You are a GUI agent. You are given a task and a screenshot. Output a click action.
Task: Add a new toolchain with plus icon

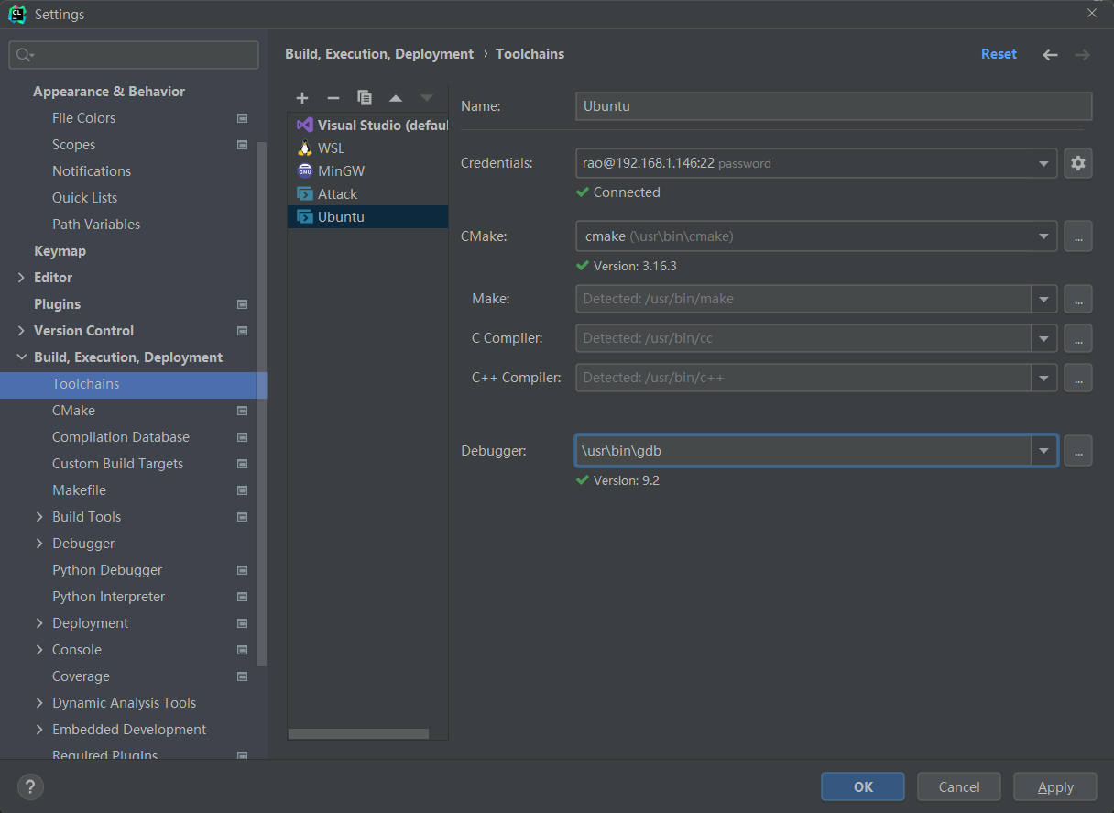click(302, 98)
